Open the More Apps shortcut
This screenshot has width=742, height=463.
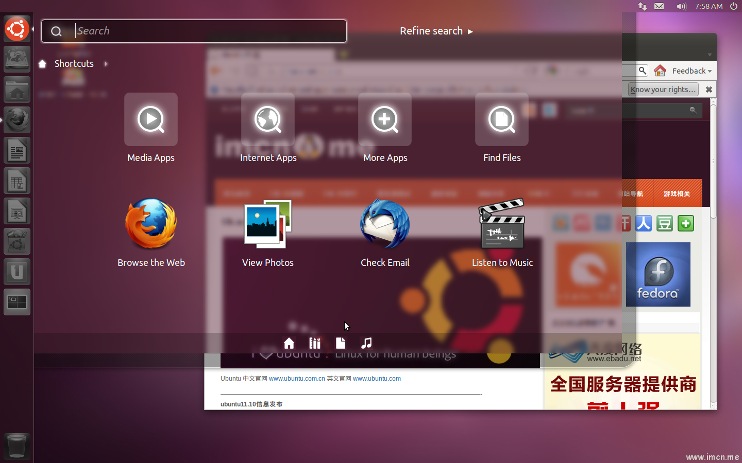385,120
